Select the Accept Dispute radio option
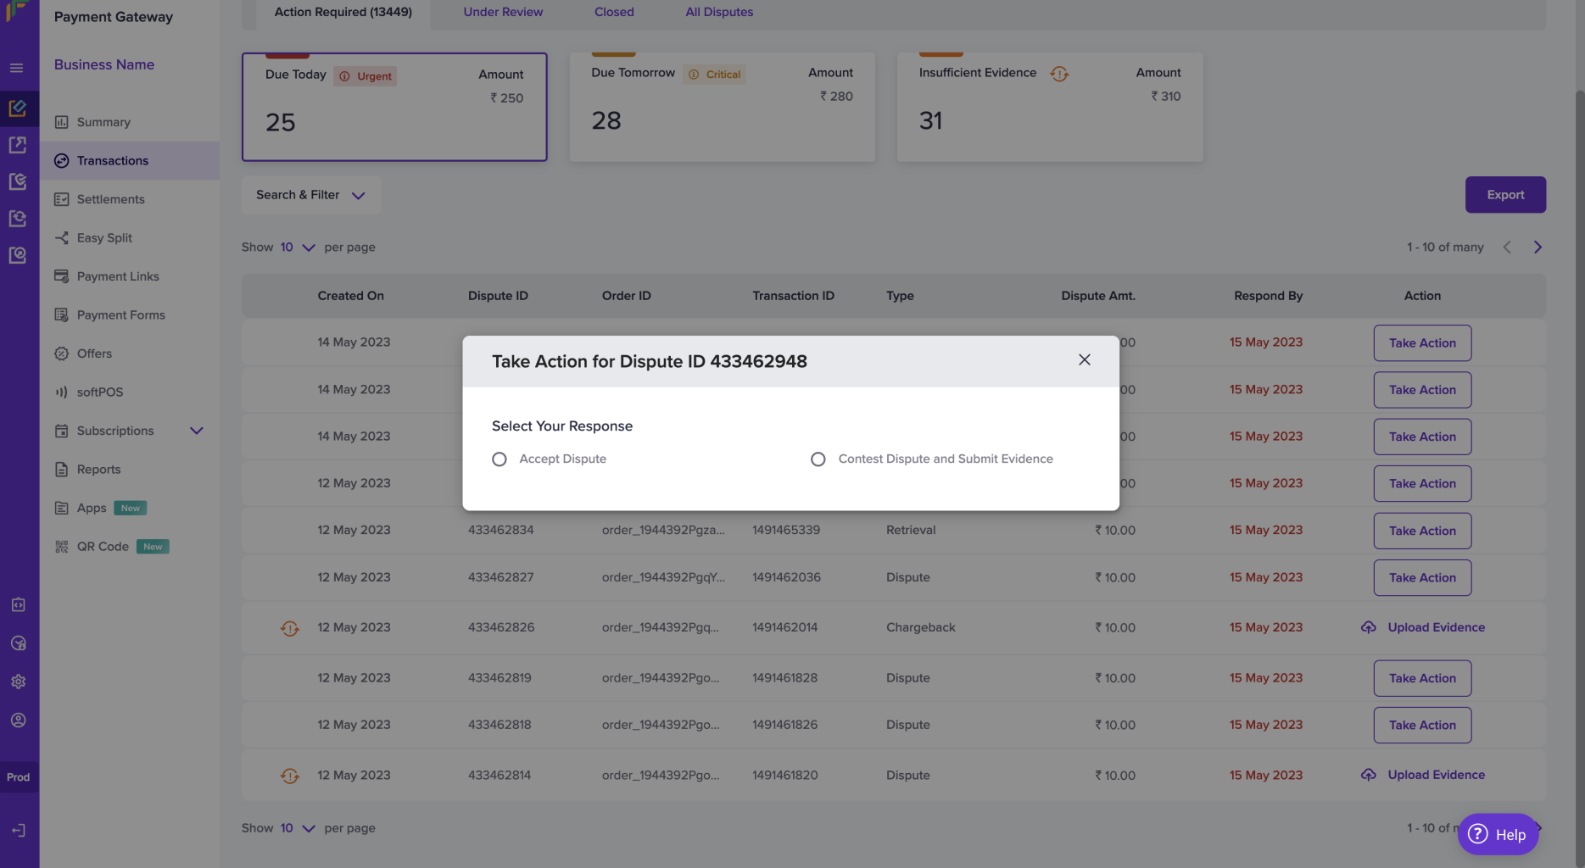Viewport: 1585px width, 868px height. [x=499, y=459]
